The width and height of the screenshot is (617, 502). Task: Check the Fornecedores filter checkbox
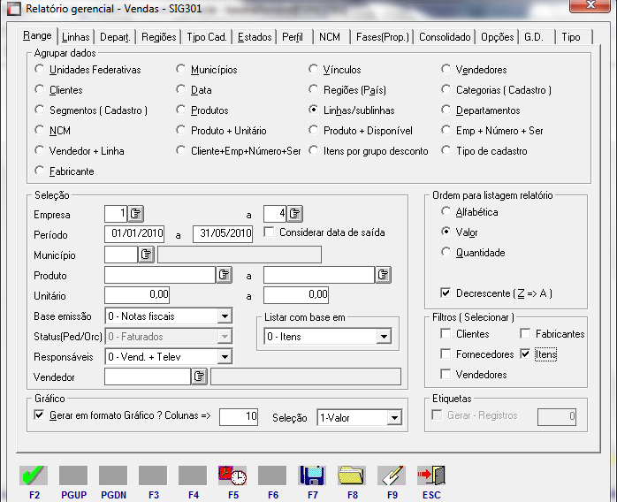click(x=446, y=354)
